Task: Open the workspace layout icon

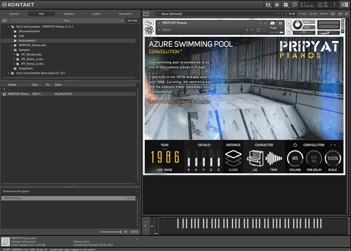Action: pyautogui.click(x=286, y=5)
